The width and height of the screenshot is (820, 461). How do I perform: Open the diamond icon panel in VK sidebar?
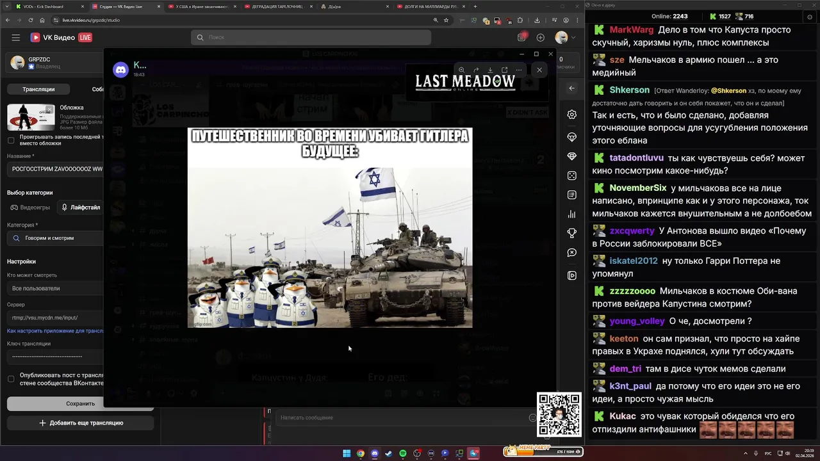pyautogui.click(x=572, y=156)
